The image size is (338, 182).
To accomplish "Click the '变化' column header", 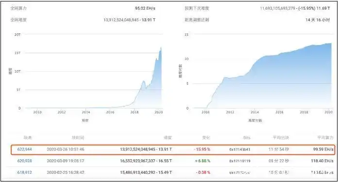I will click(206, 138).
